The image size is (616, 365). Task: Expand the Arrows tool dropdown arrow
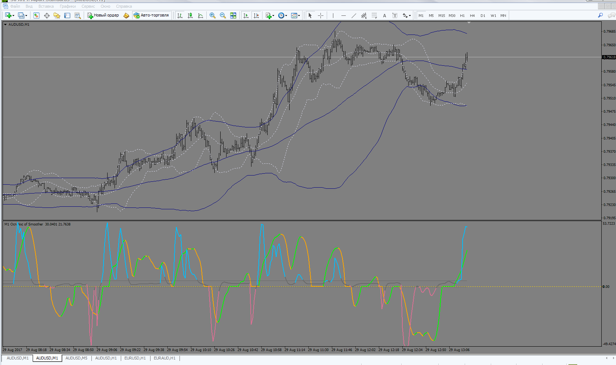click(x=410, y=15)
